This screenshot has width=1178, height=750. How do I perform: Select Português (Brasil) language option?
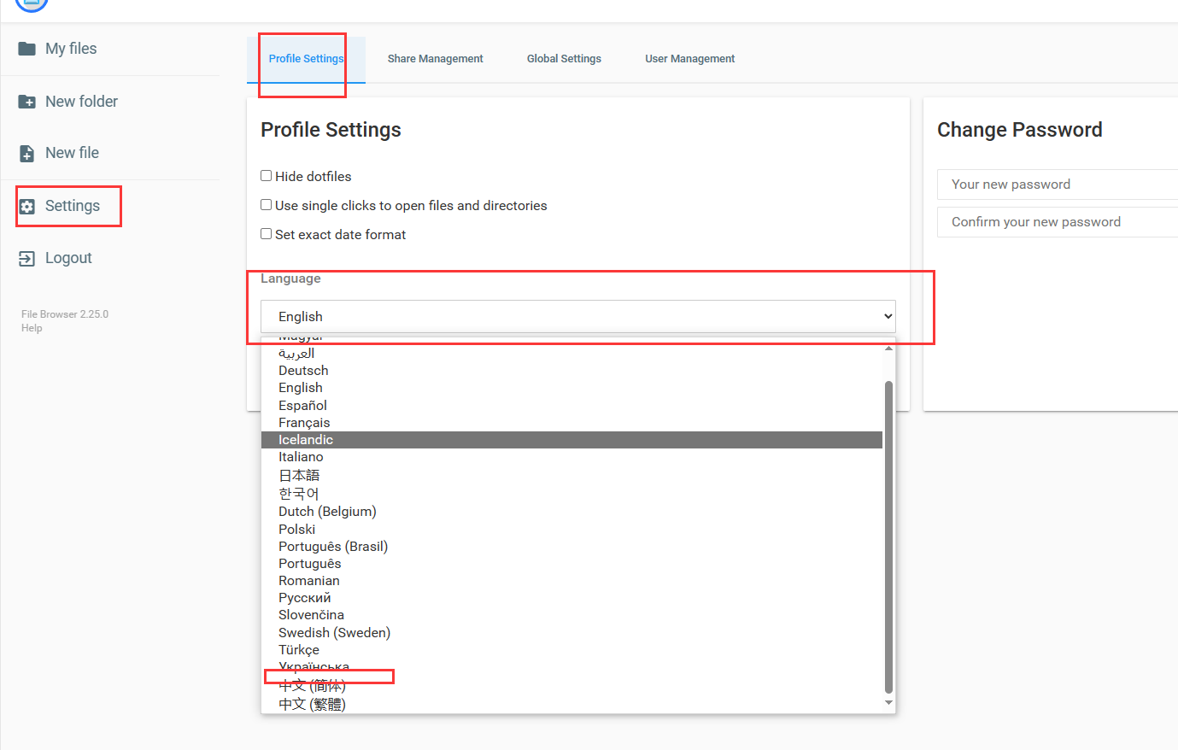[571, 547]
